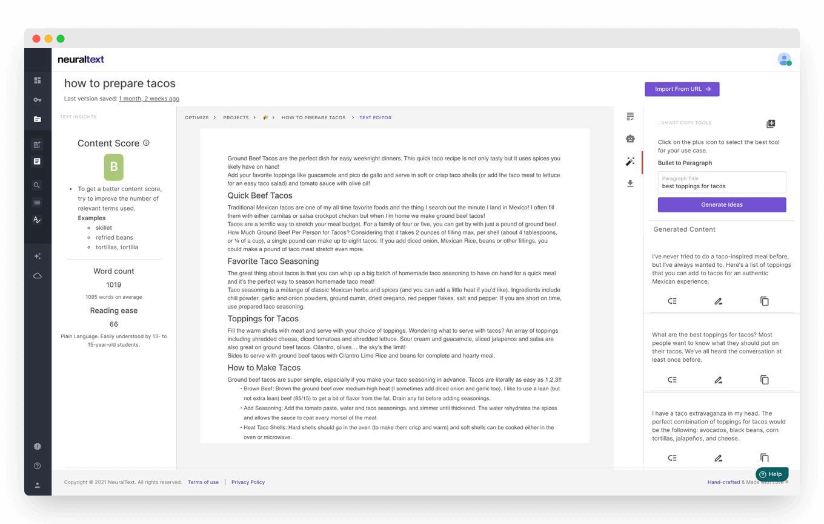Click the download export icon

point(630,183)
